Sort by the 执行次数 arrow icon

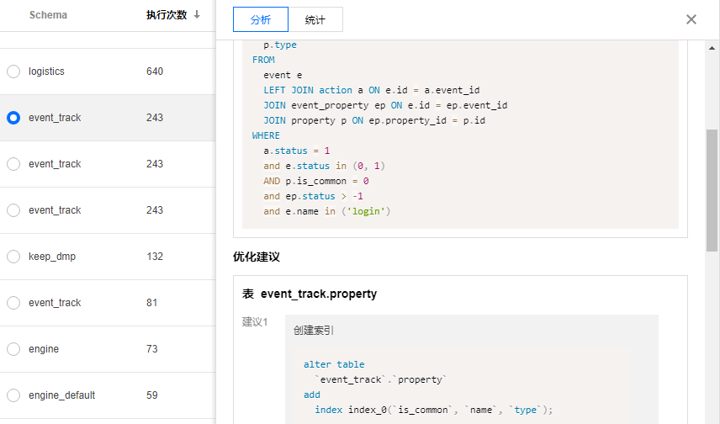tap(197, 15)
